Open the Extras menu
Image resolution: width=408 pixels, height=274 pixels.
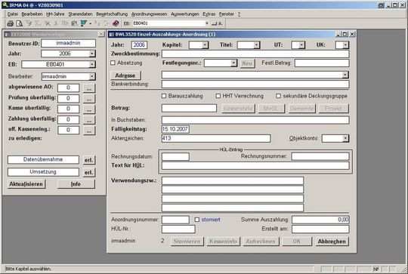209,14
